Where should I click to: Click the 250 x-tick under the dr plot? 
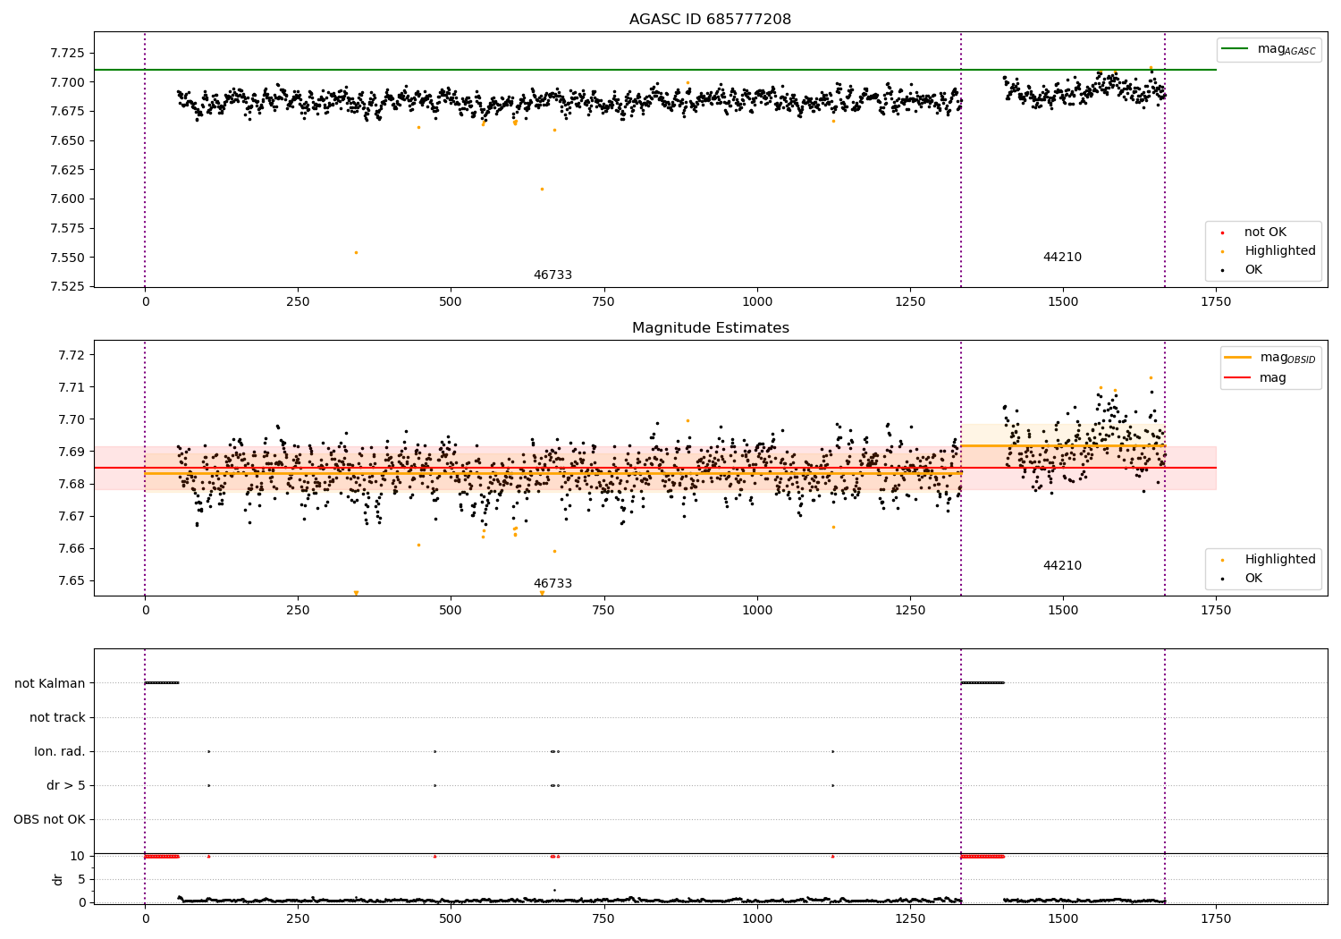pyautogui.click(x=298, y=918)
